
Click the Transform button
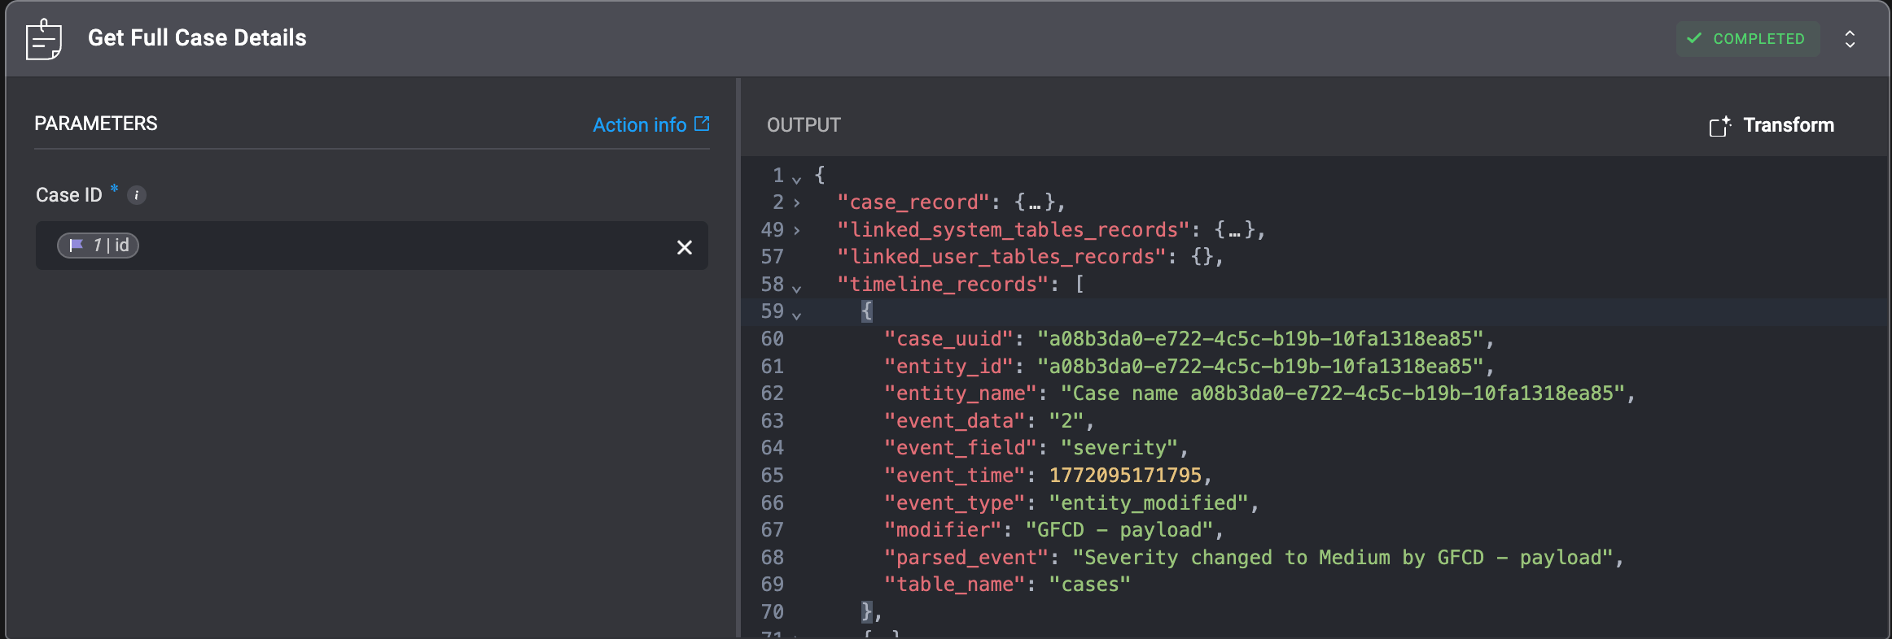click(x=1772, y=125)
